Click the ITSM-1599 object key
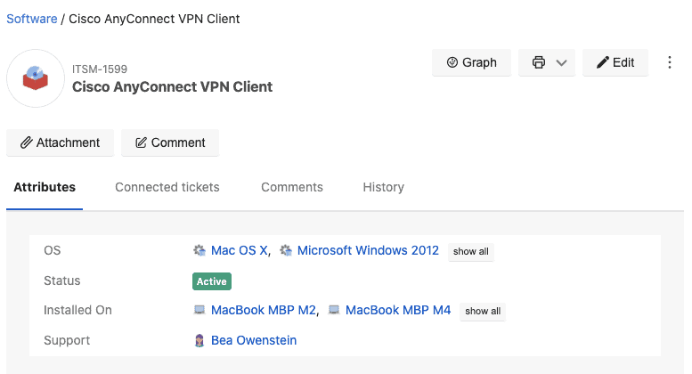Image resolution: width=692 pixels, height=374 pixels. pyautogui.click(x=100, y=69)
